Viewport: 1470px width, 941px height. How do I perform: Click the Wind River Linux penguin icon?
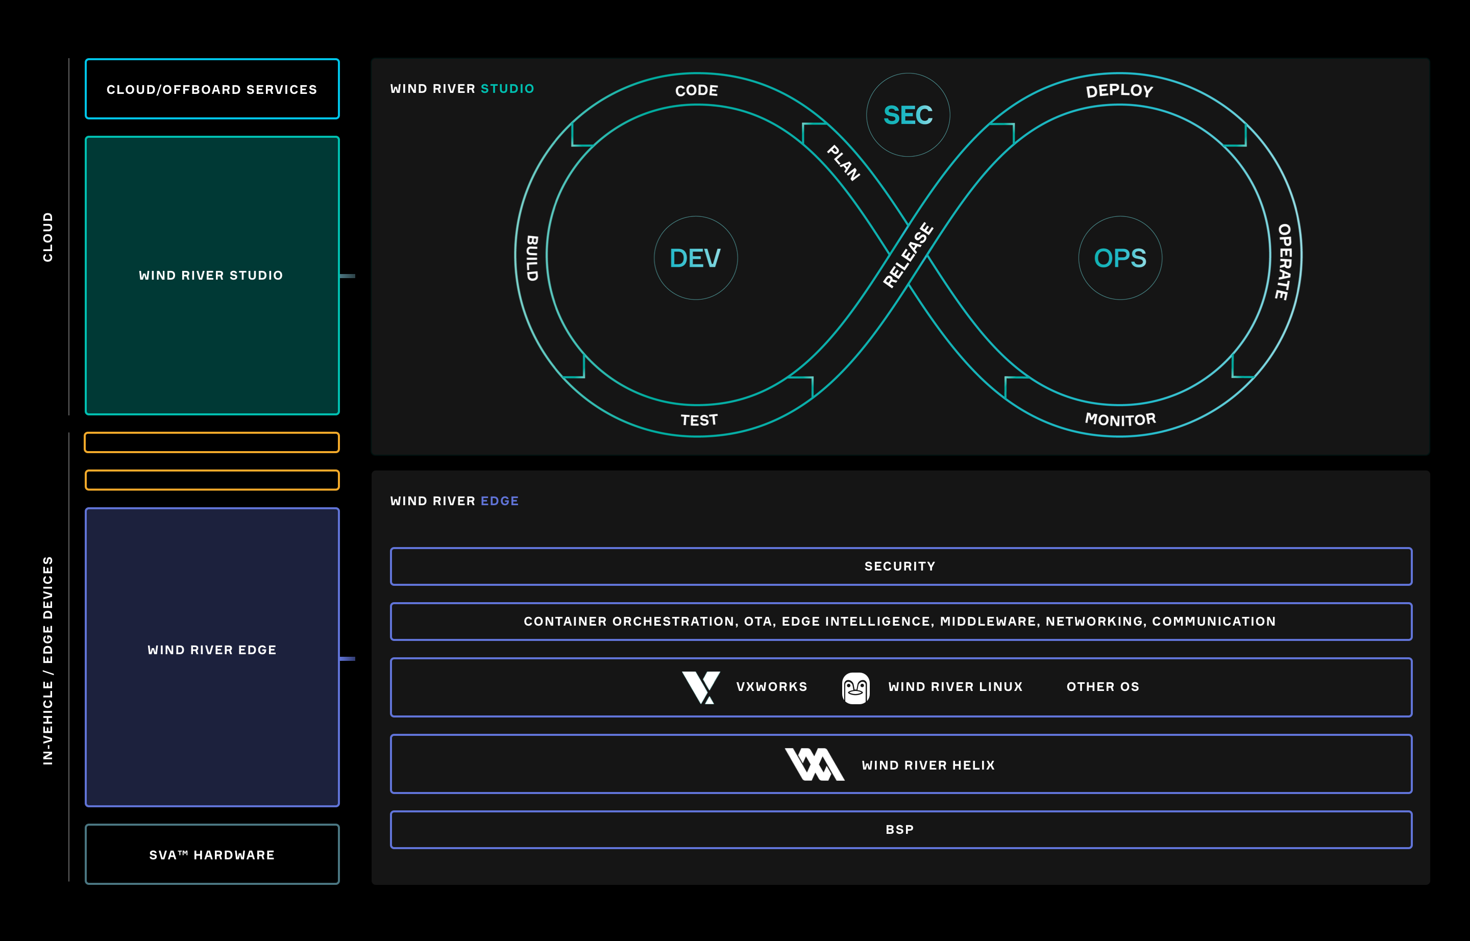pos(856,688)
